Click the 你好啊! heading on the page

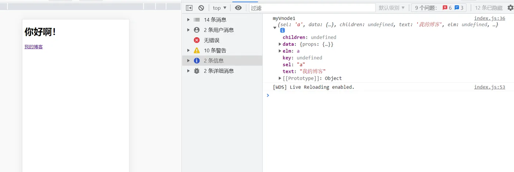pos(40,32)
